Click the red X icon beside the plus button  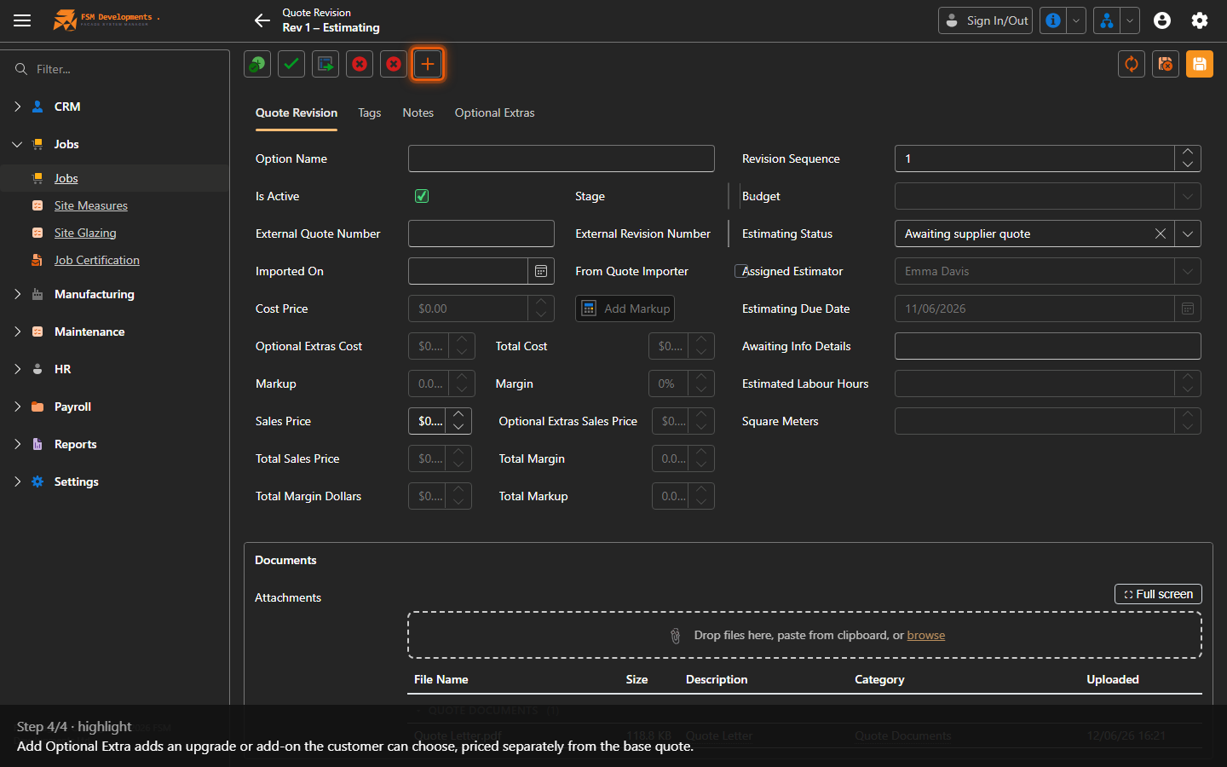(x=394, y=64)
